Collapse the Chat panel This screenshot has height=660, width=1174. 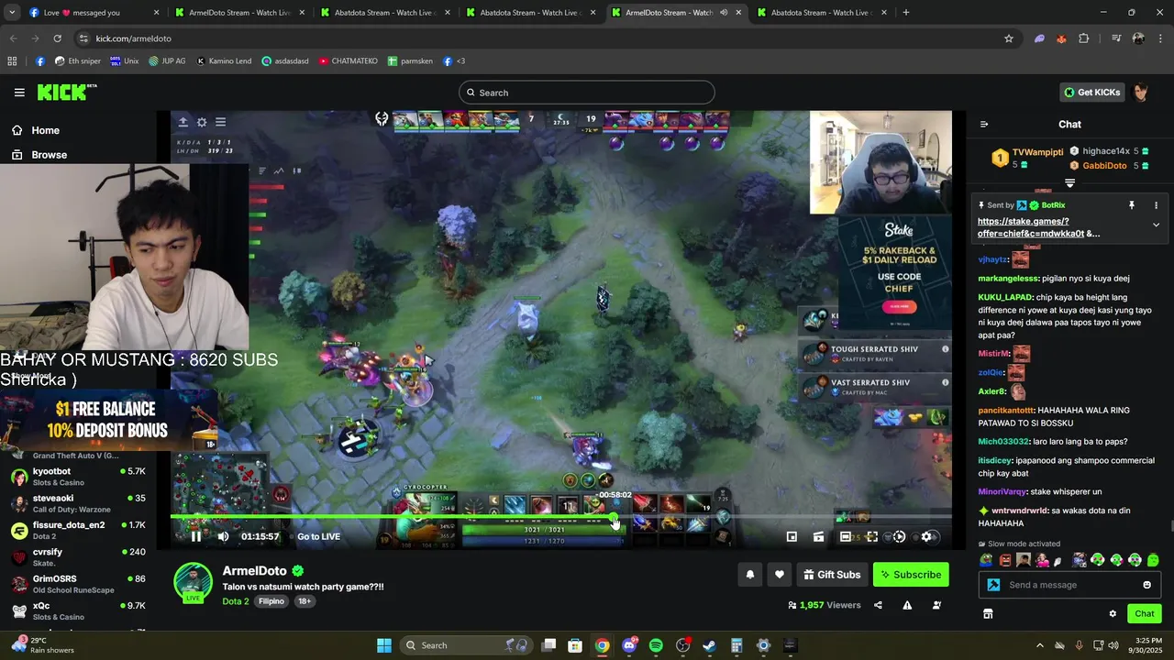(x=984, y=125)
